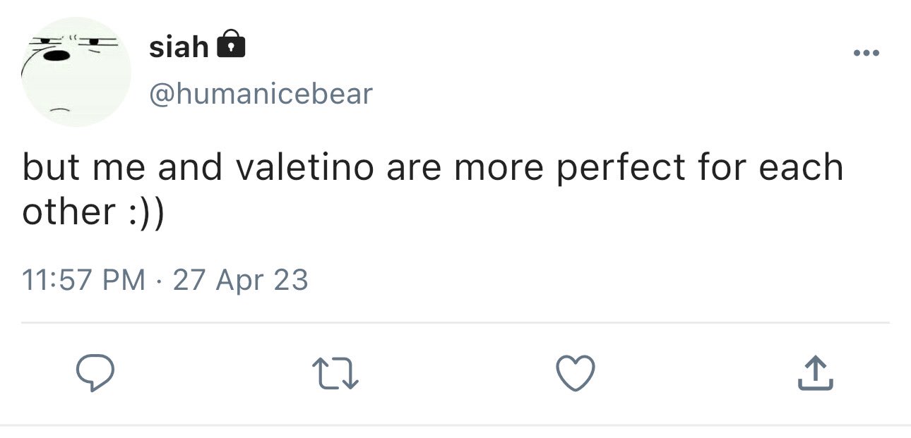Click the display name siah
911x438 pixels.
click(179, 47)
